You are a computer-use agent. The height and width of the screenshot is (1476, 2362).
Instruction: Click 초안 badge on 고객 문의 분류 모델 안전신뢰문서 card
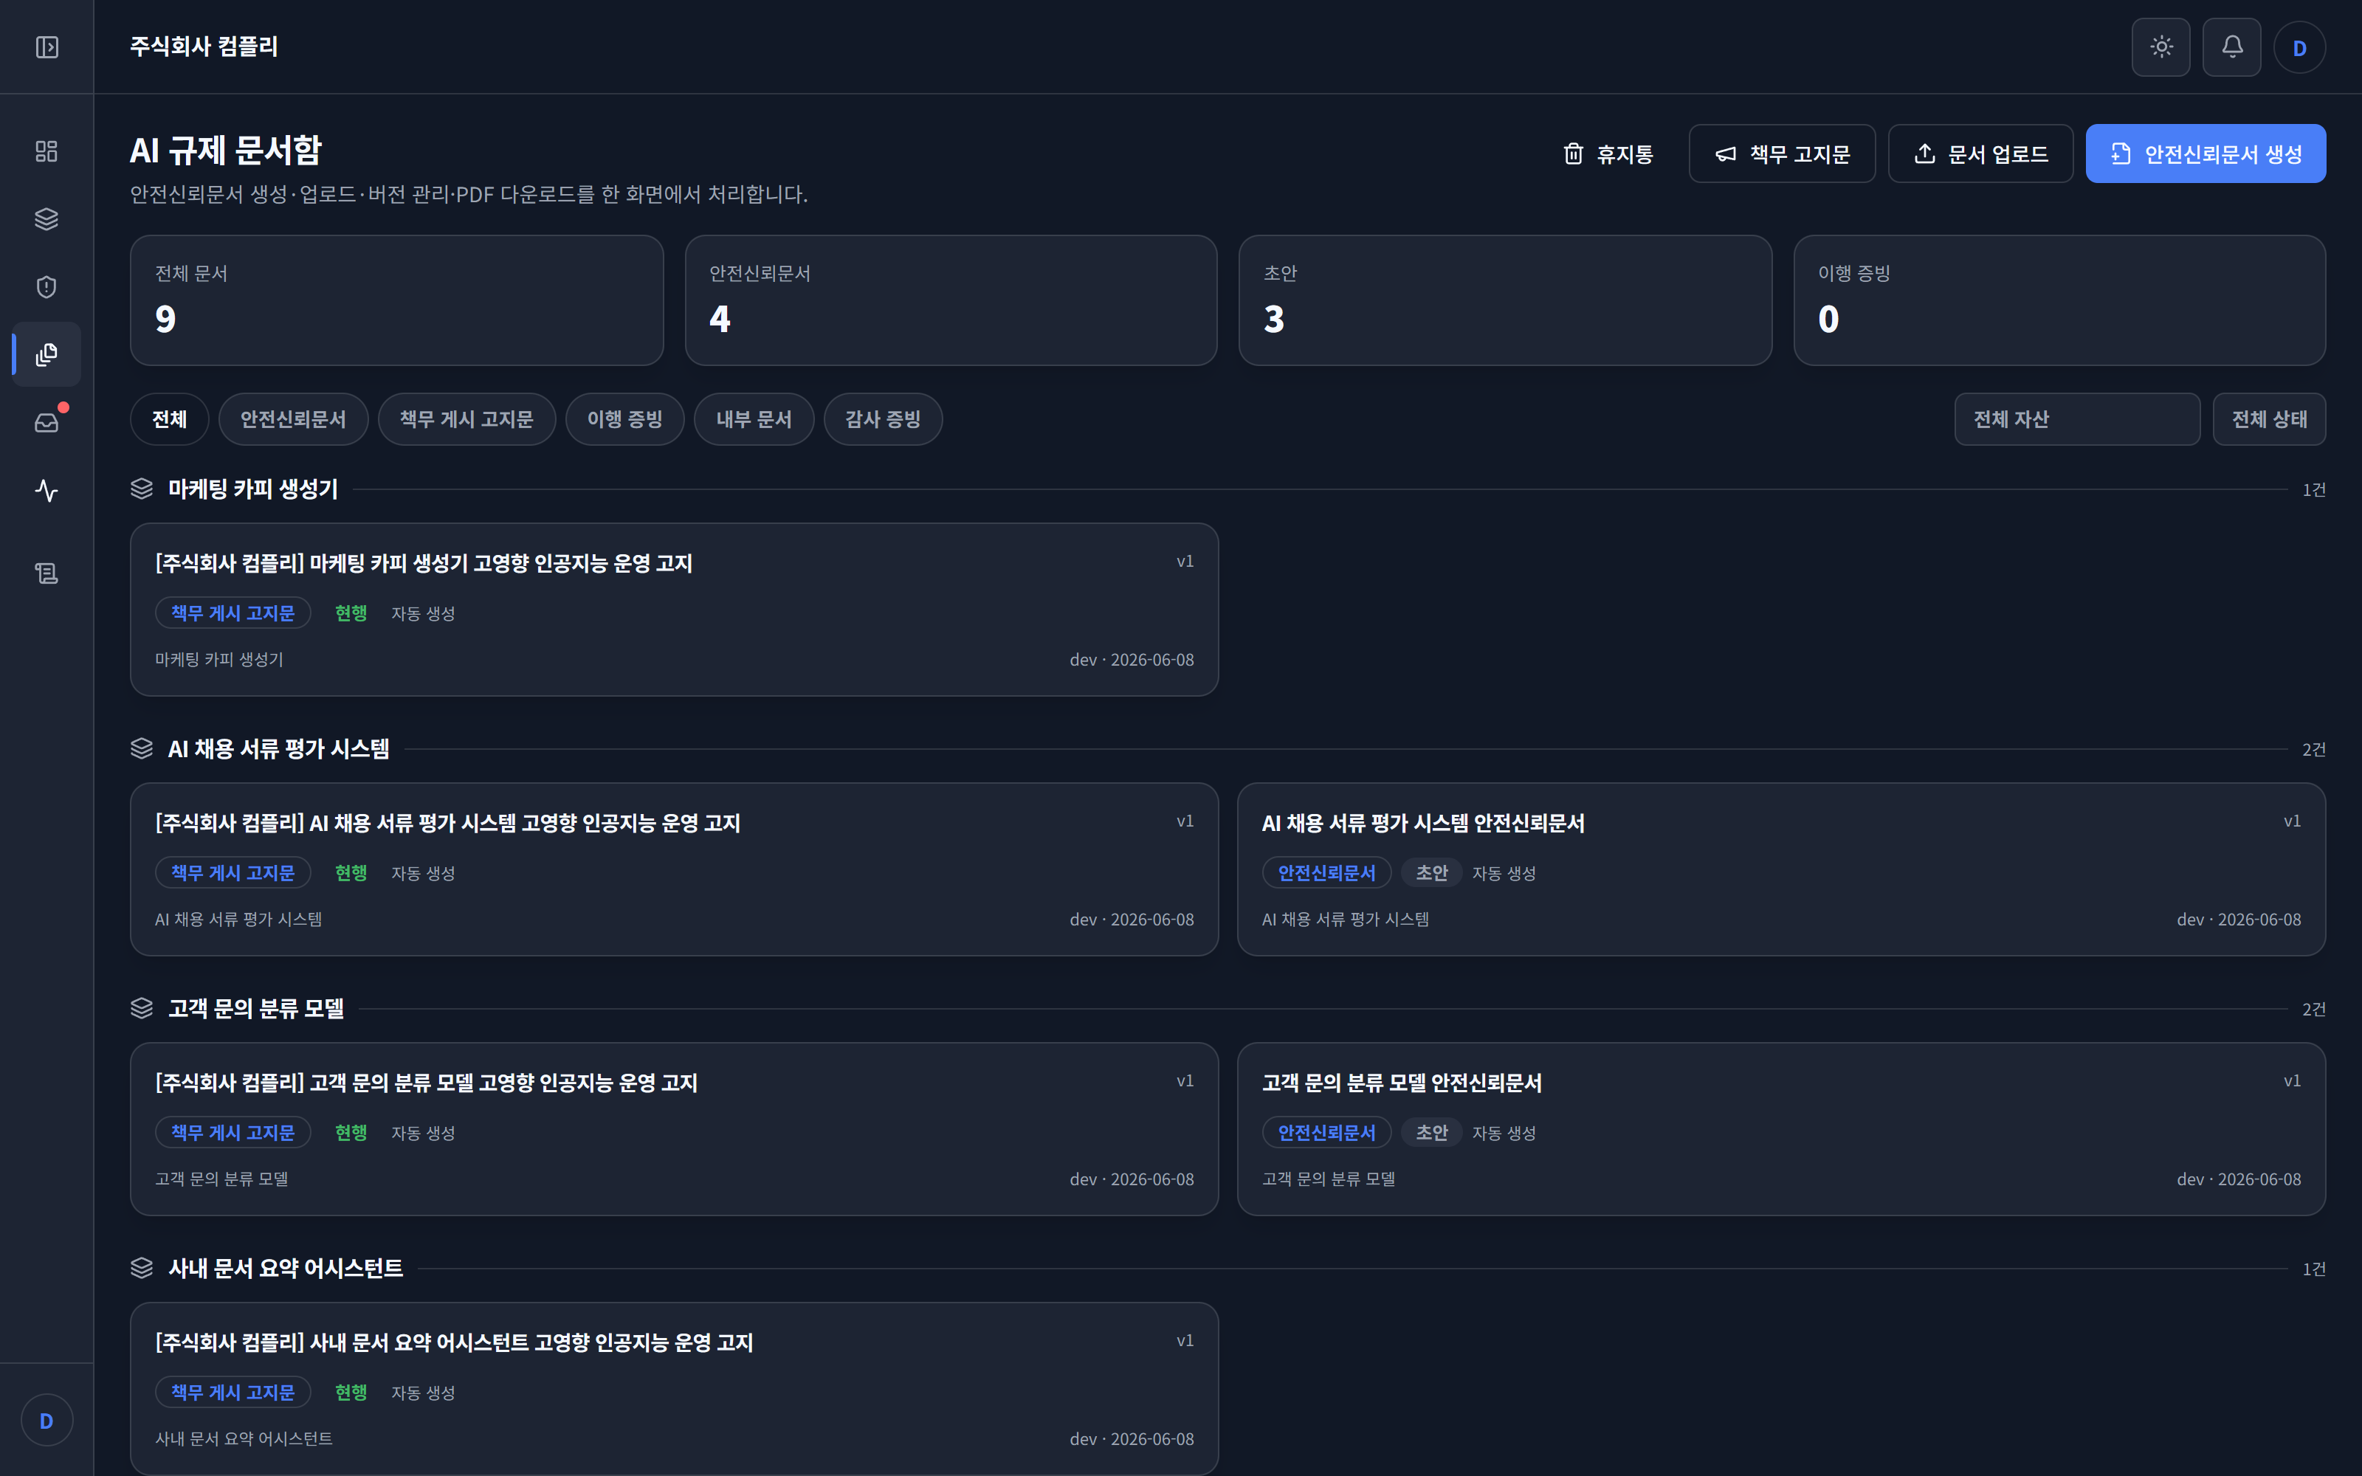(x=1432, y=1132)
